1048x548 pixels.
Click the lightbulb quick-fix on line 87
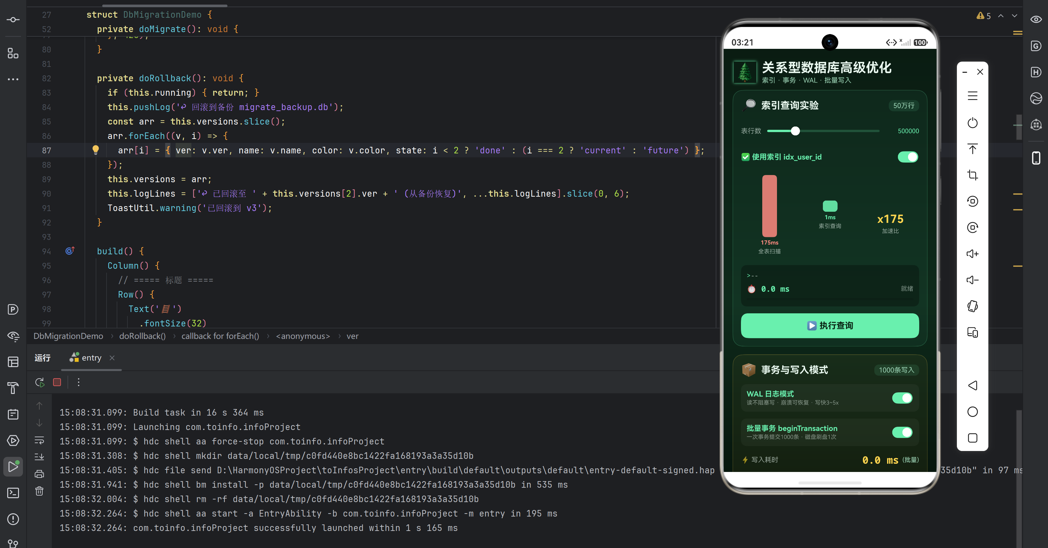96,150
